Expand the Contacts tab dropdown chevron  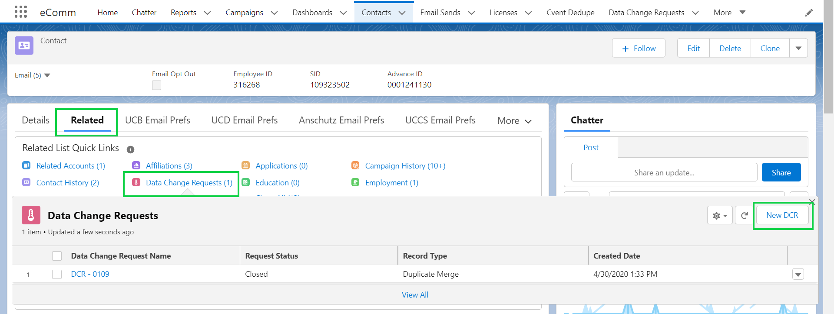pyautogui.click(x=402, y=13)
